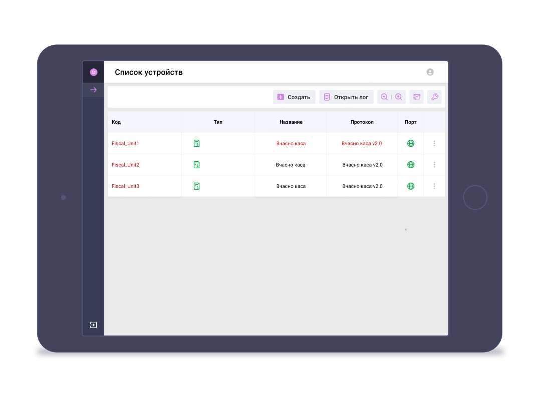Open the three-dot menu for Fiscal_Unit3
The image size is (541, 406).
tap(434, 186)
